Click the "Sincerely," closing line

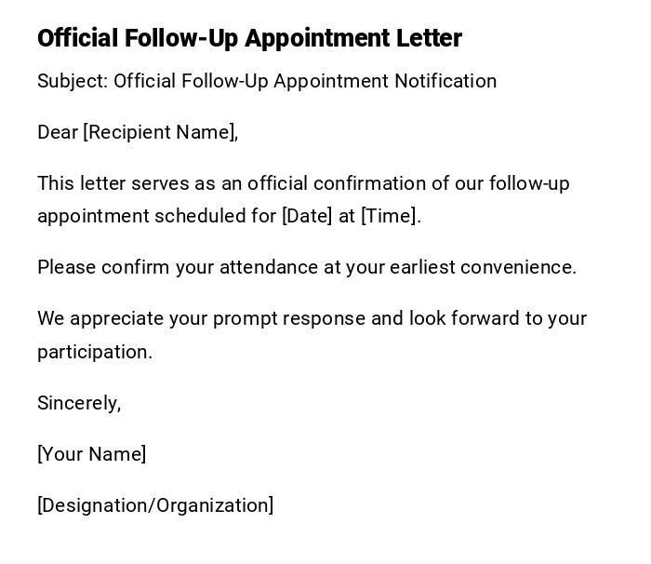tap(79, 403)
